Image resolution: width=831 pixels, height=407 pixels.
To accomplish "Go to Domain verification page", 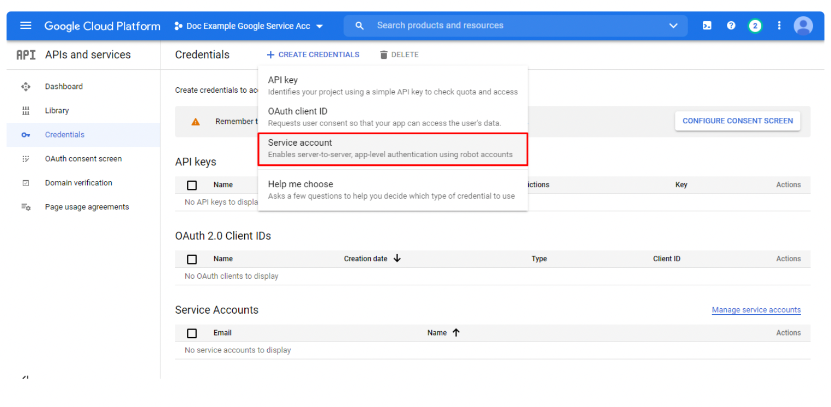I will [79, 183].
